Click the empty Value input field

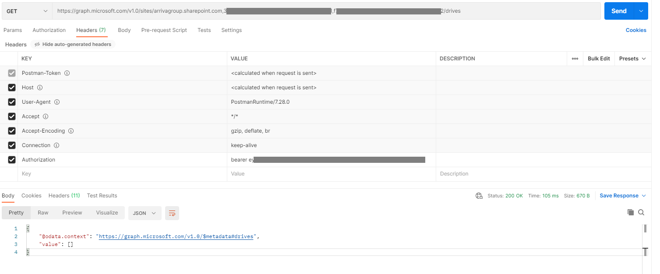click(332, 174)
